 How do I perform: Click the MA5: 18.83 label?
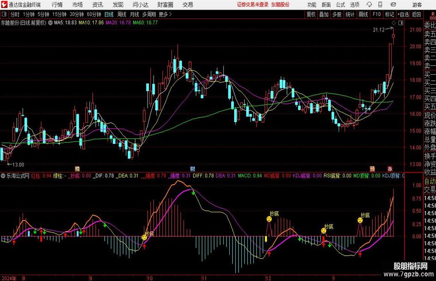[x=65, y=23]
